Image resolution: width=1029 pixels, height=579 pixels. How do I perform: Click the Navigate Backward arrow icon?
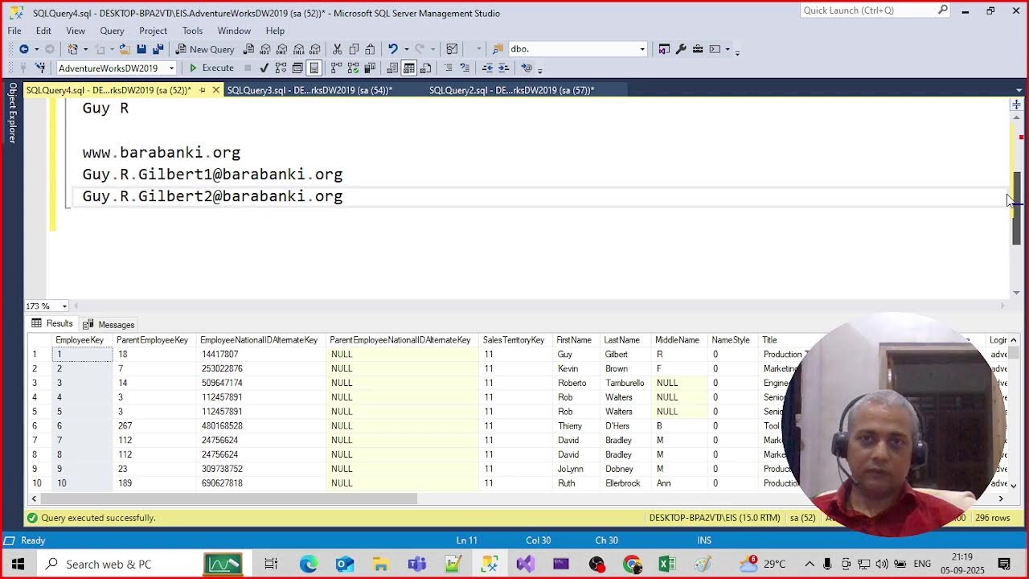pyautogui.click(x=23, y=49)
